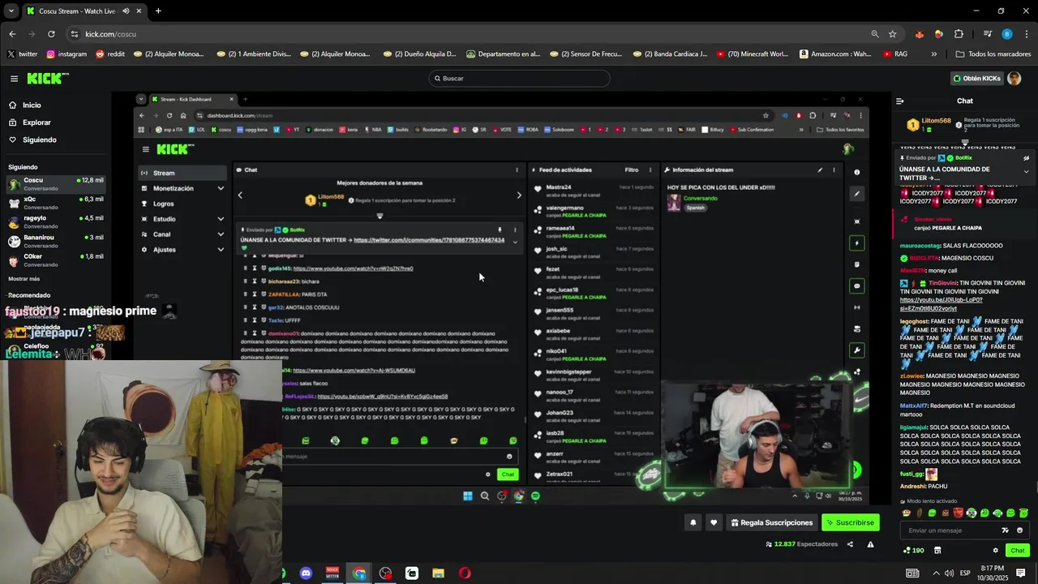The image size is (1038, 584).
Task: Open the tab search dropdown in Chrome
Action: 11,11
